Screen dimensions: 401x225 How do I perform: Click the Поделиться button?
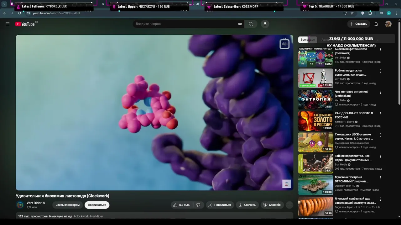pyautogui.click(x=220, y=205)
